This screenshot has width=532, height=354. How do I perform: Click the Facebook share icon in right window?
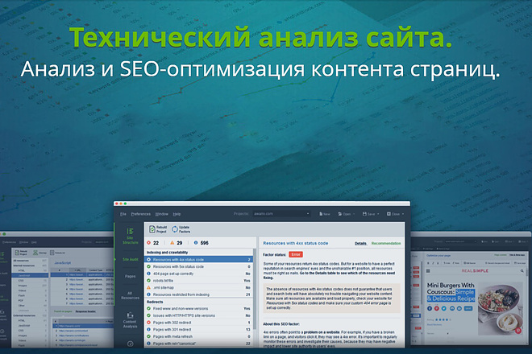[430, 309]
